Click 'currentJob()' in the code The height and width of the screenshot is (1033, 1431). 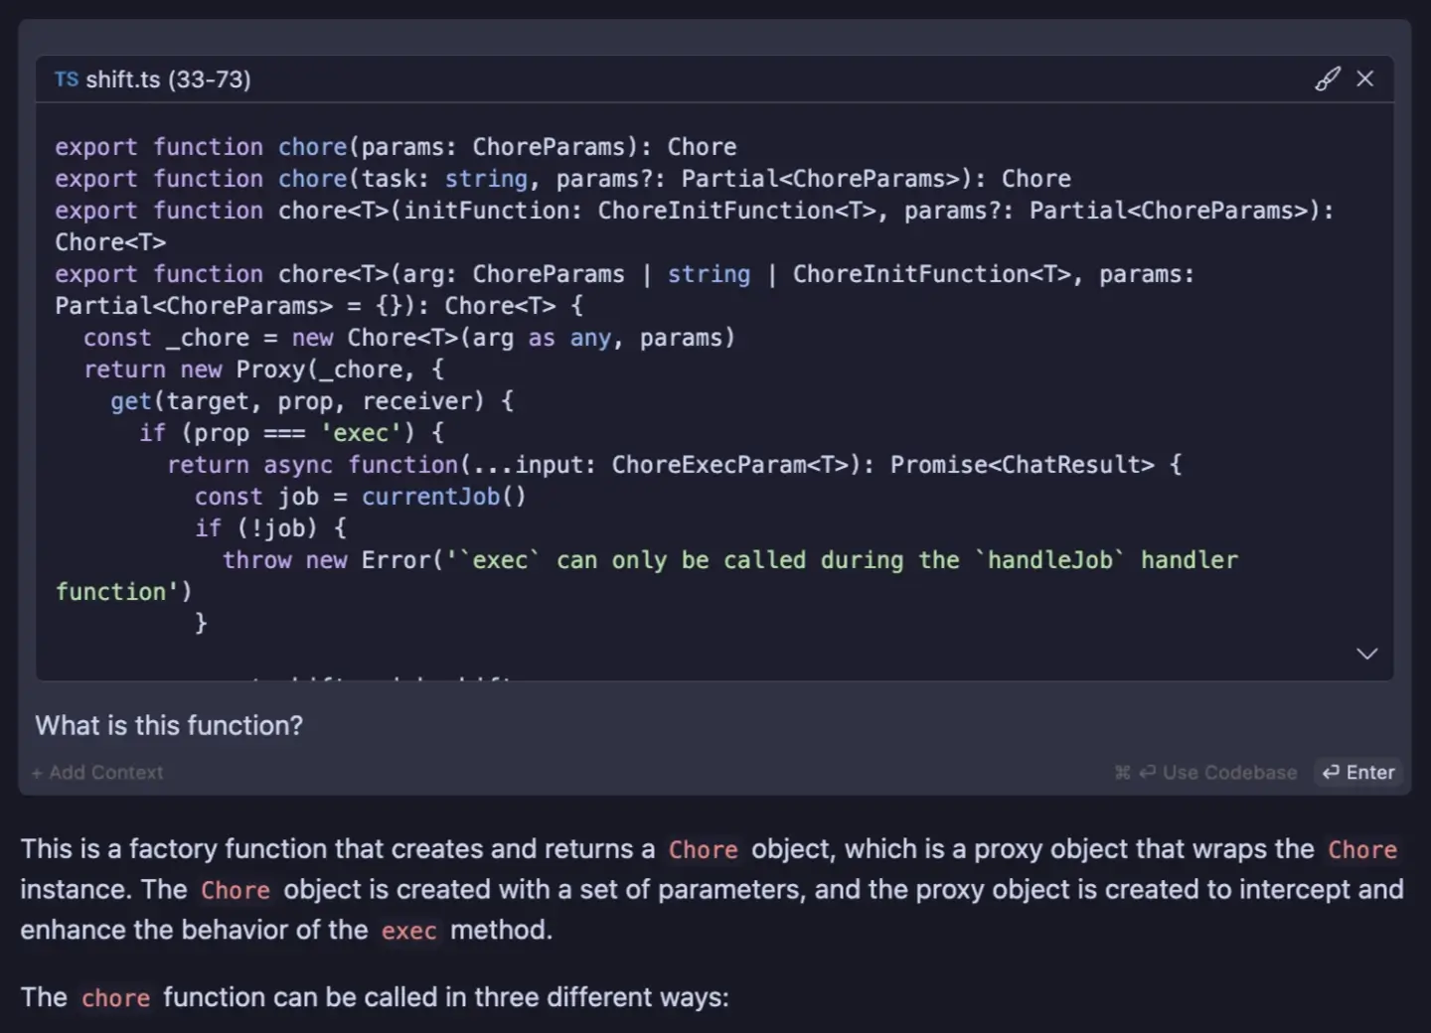coord(443,497)
